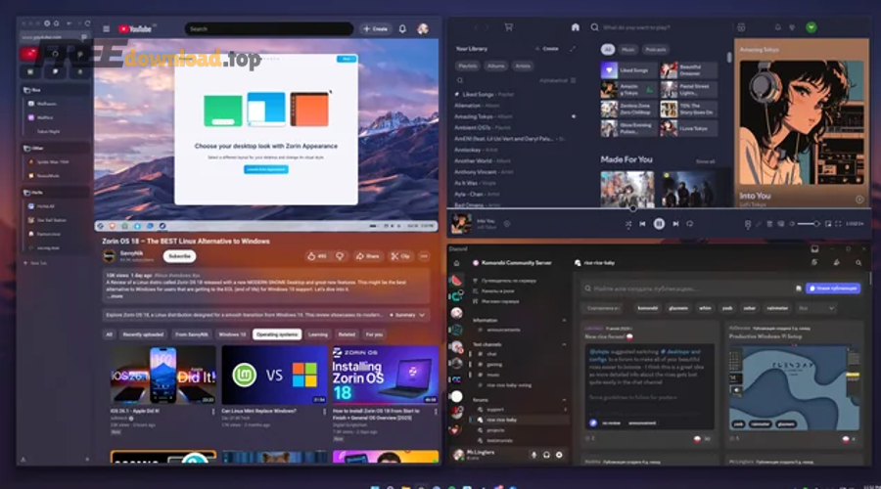881x489 pixels.
Task: Click the YouTube notifications bell
Action: (x=402, y=29)
